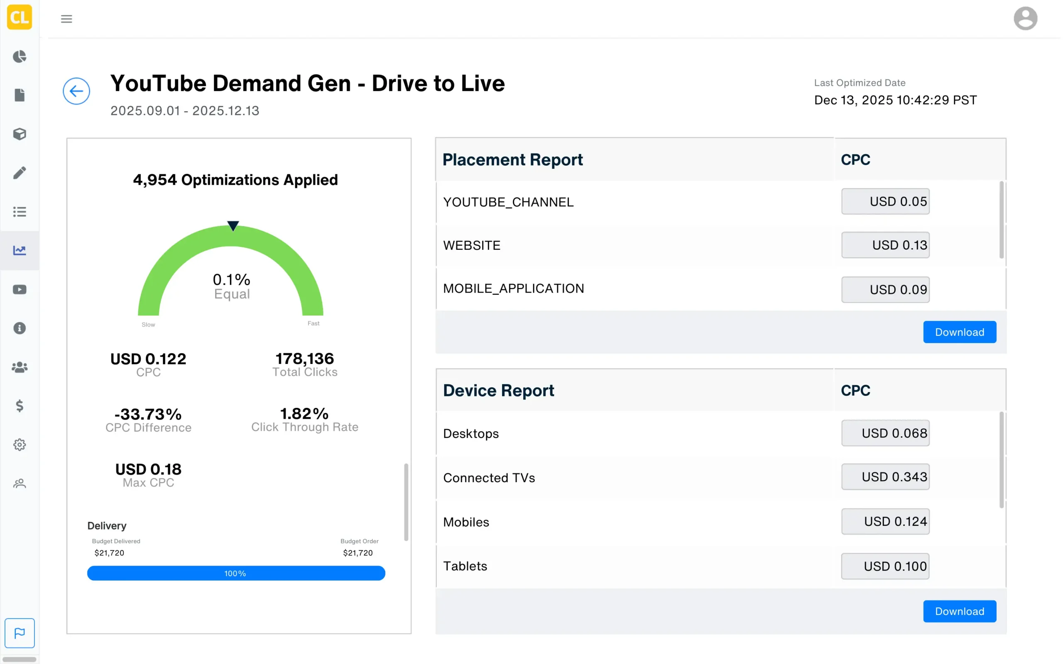
Task: Open the pie chart analytics panel
Action: click(20, 57)
